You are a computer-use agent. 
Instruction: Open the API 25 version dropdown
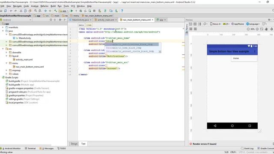226,24
